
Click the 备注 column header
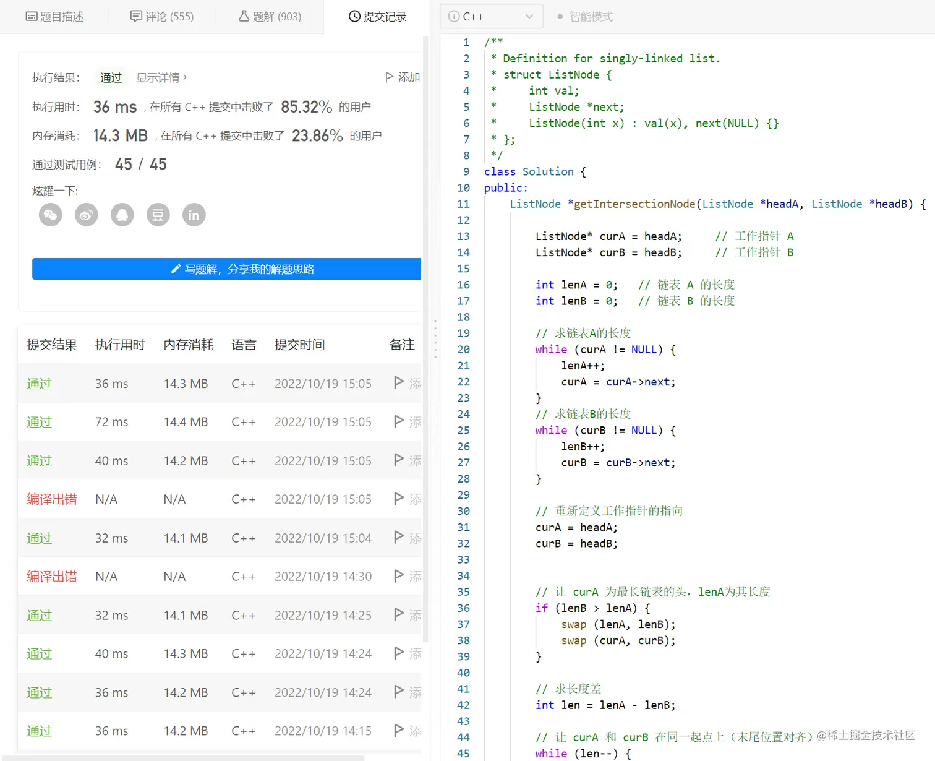402,345
